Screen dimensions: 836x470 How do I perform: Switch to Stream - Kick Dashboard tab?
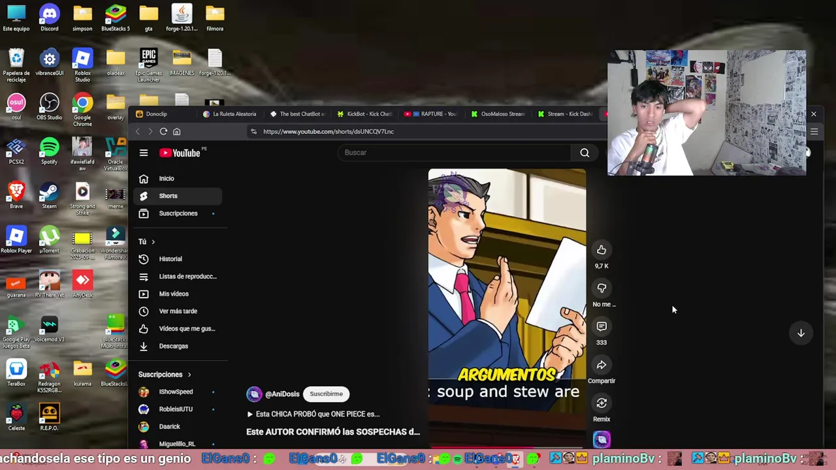click(565, 114)
